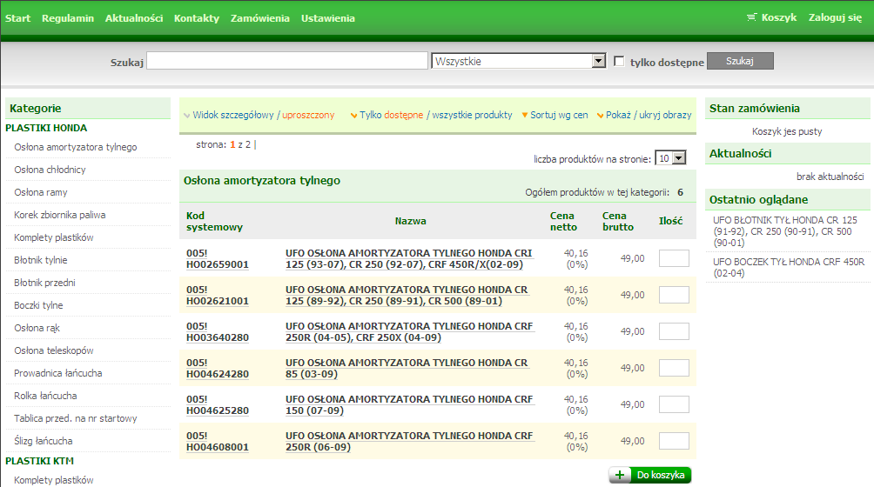Open category Rolka łańcucha
This screenshot has width=874, height=487.
45,396
